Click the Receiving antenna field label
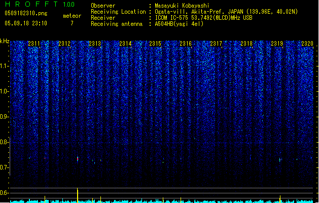 pyautogui.click(x=117, y=24)
